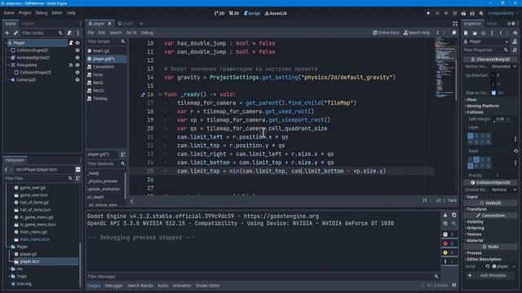Instantiate a child scene with link icon
The width and height of the screenshot is (522, 293).
click(x=15, y=33)
